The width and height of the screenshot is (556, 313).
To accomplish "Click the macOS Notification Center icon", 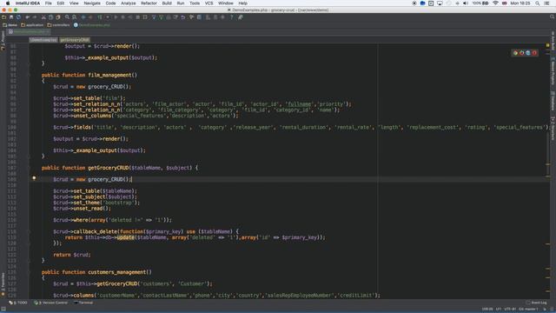I will (547, 3).
